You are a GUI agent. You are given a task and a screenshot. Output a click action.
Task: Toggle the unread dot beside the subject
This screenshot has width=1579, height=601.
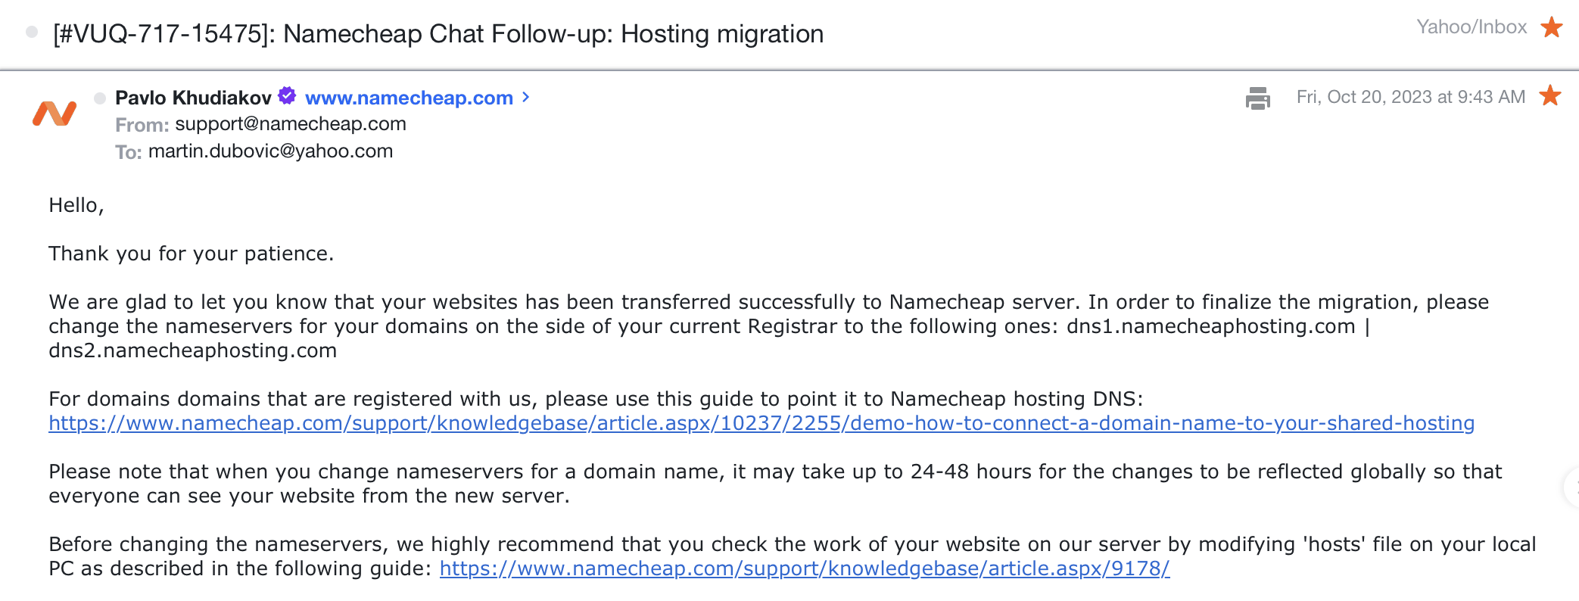coord(32,32)
